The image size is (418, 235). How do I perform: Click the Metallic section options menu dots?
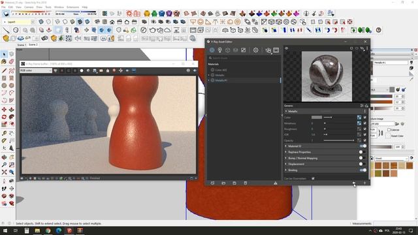tap(365, 111)
